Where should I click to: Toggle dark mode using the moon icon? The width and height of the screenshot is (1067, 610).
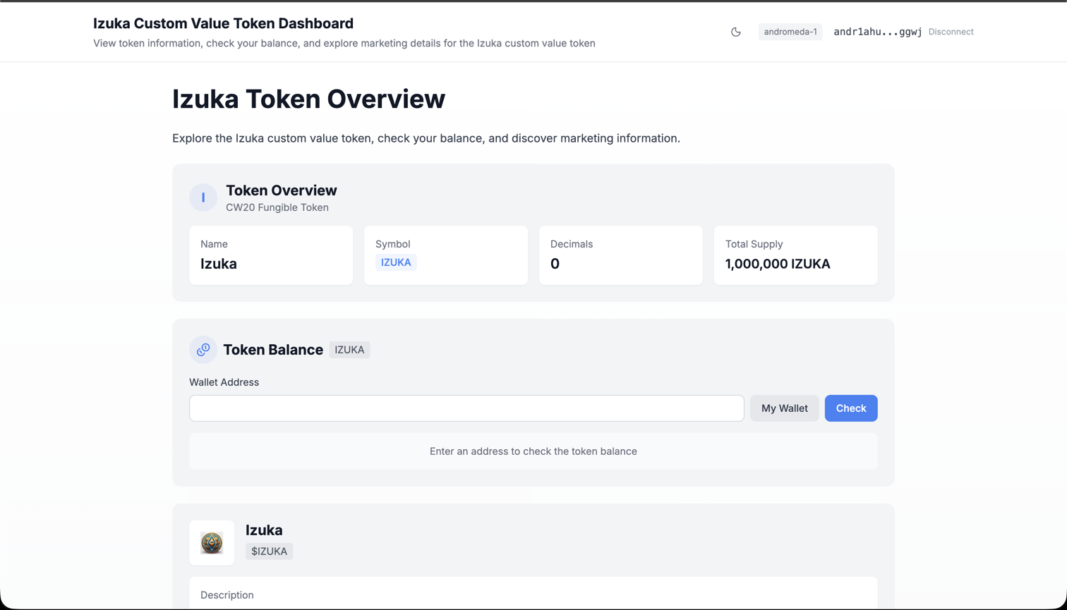pos(736,32)
